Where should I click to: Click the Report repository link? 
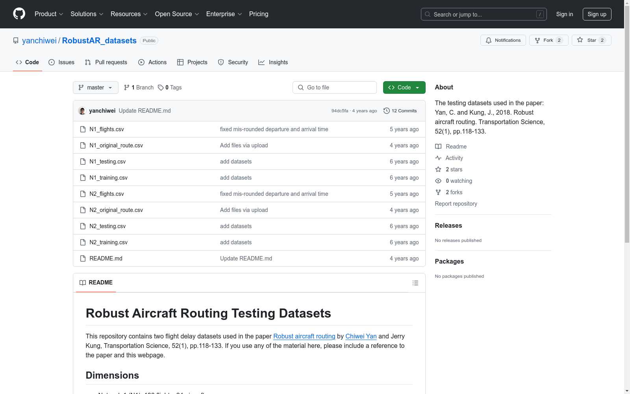click(456, 204)
